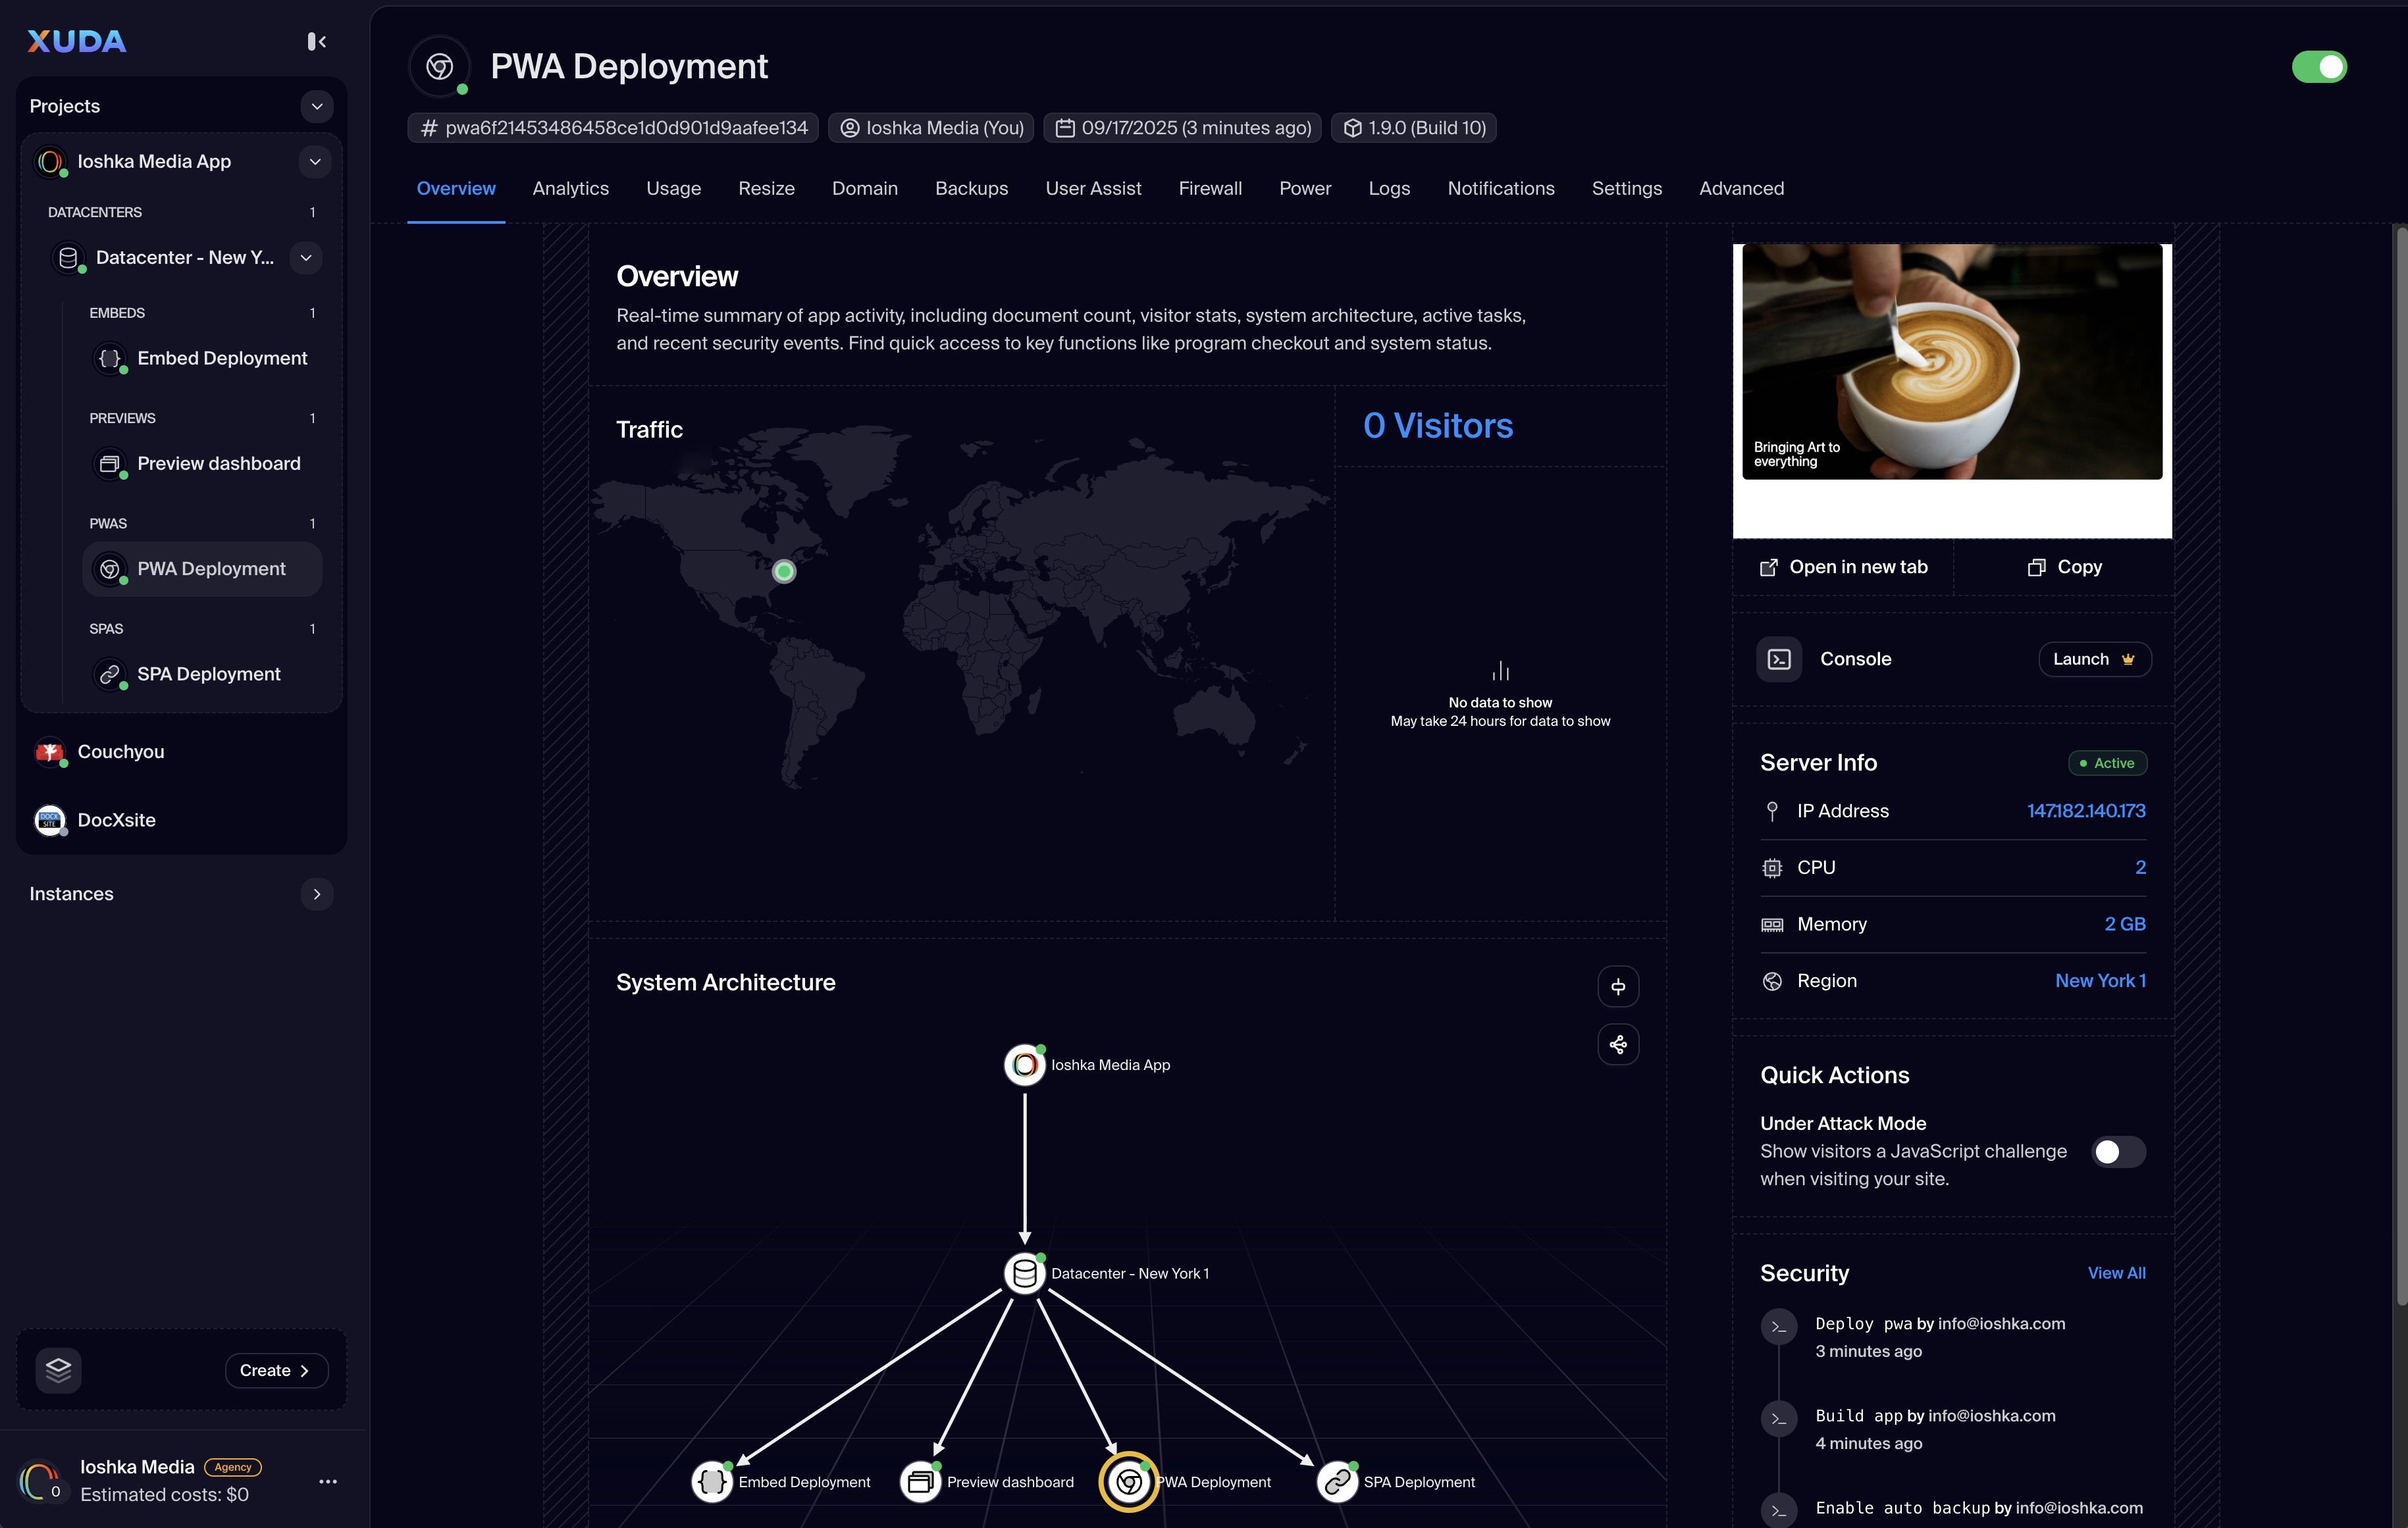The image size is (2408, 1528).
Task: Expand the Instances section
Action: pos(317,894)
